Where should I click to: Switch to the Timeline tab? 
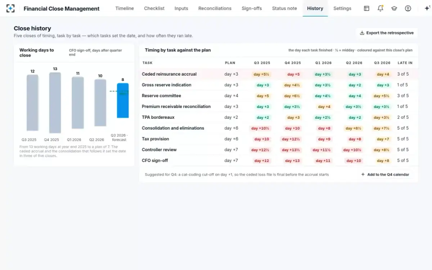click(125, 8)
